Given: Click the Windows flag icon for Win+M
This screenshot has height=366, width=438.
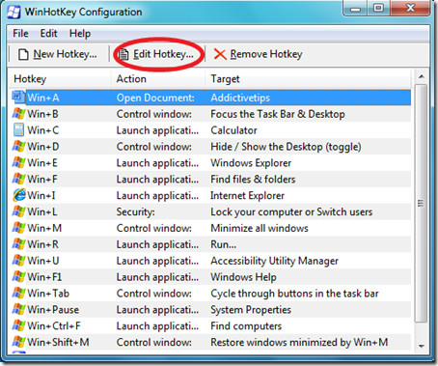Looking at the screenshot, I should (x=18, y=228).
